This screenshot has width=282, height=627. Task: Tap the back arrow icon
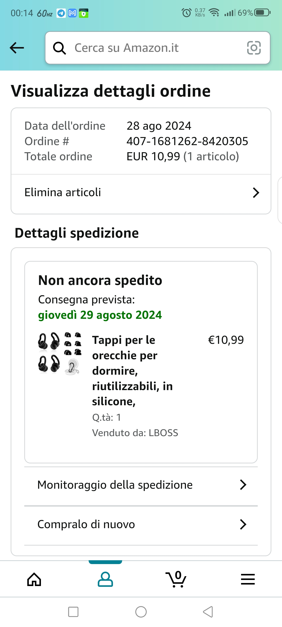click(x=17, y=48)
